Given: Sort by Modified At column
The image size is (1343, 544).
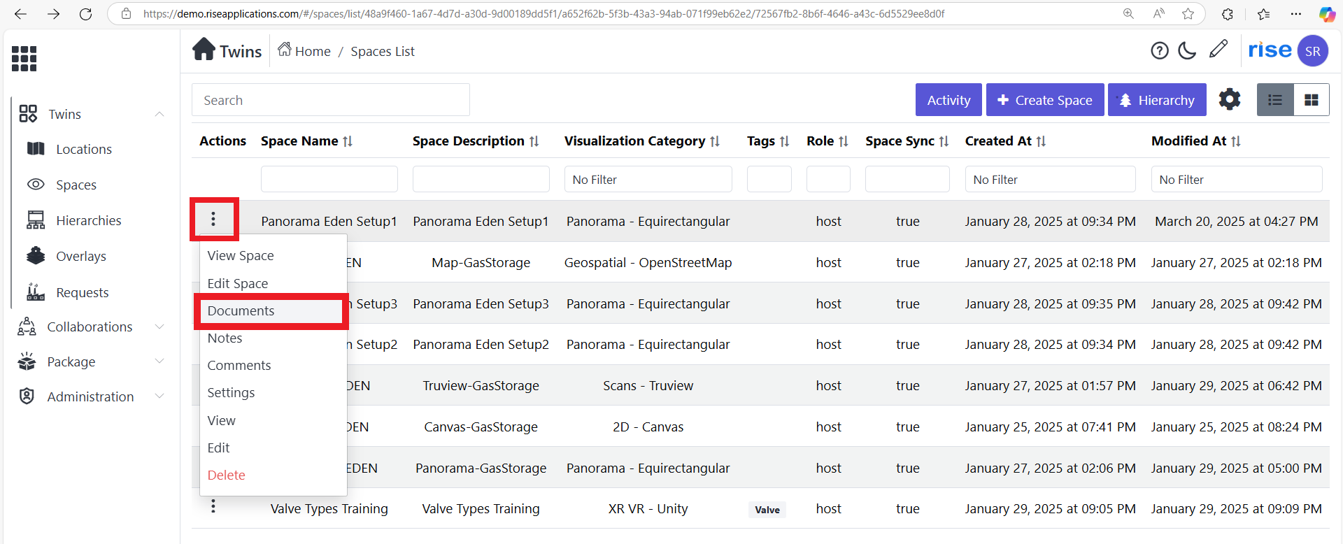Looking at the screenshot, I should (x=1236, y=141).
